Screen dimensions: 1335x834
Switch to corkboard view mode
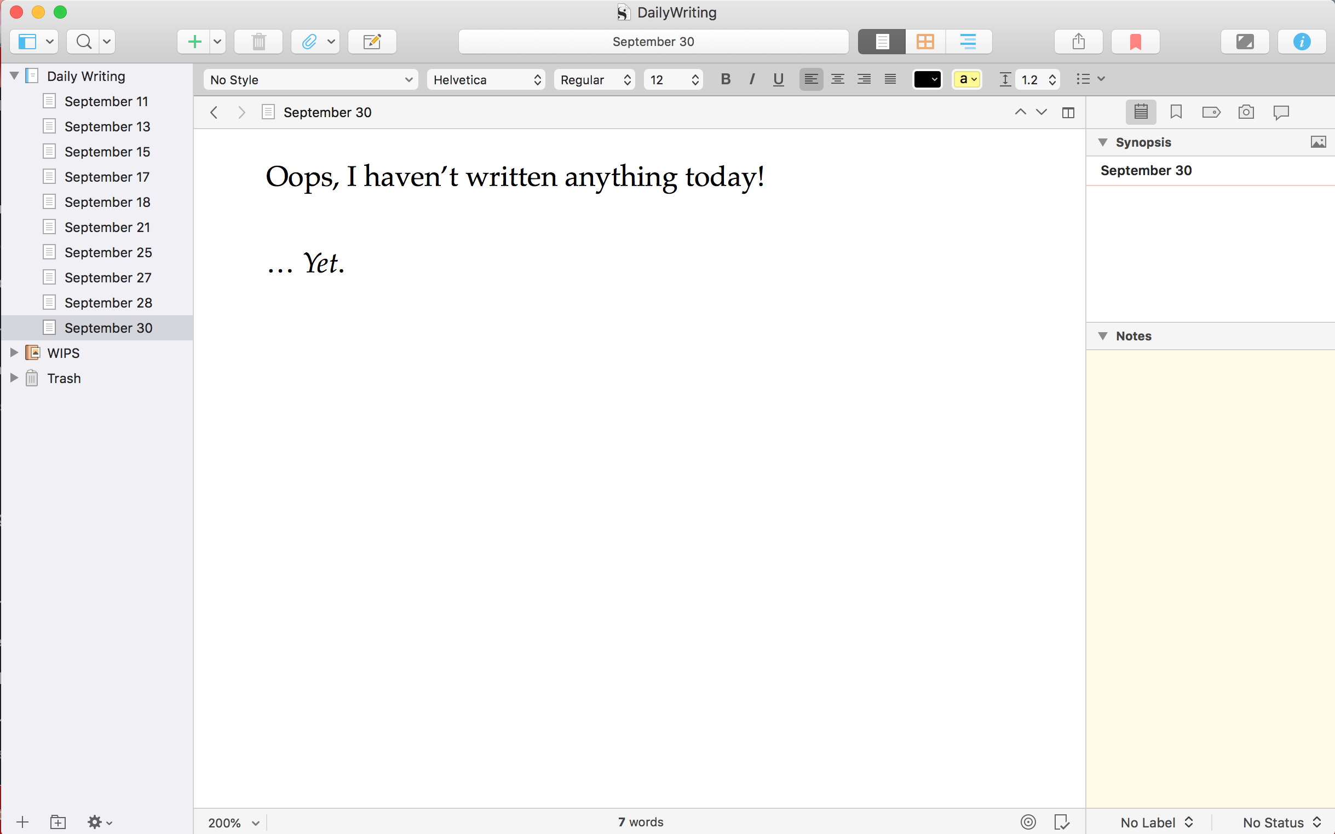[925, 42]
